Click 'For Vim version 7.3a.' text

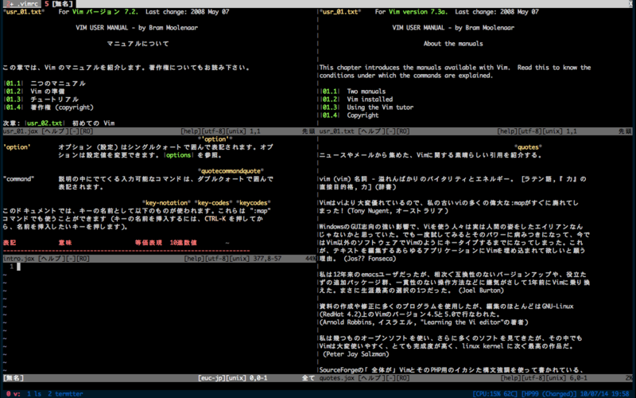pos(411,12)
